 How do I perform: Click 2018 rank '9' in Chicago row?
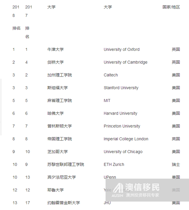(14, 152)
